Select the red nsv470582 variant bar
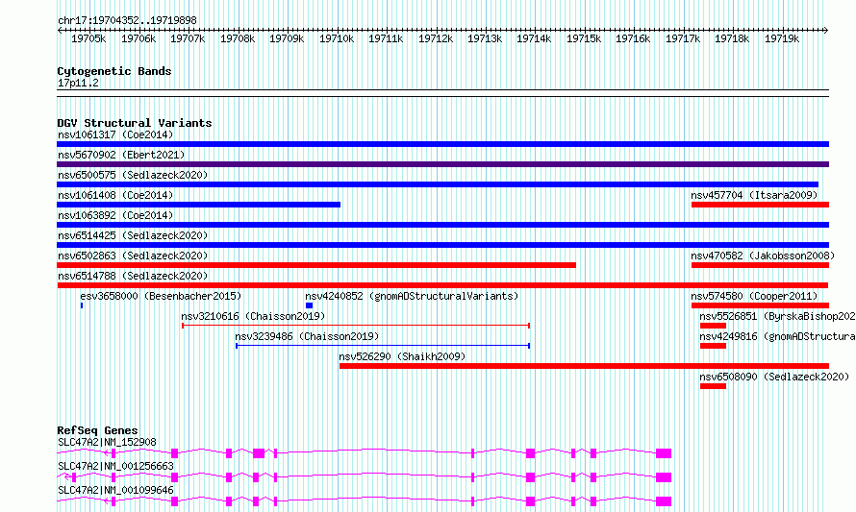 click(x=760, y=265)
